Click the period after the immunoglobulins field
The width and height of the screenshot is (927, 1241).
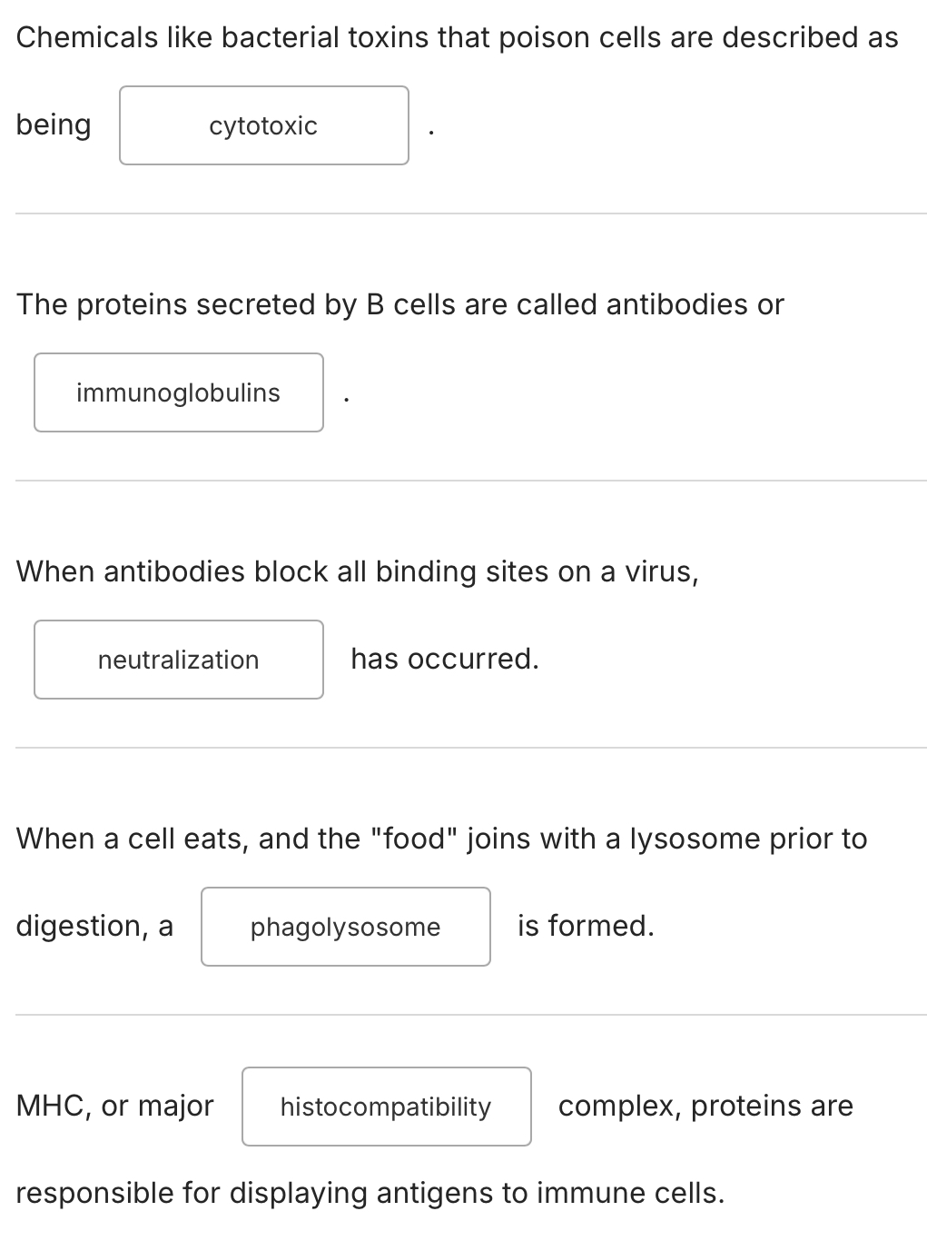346,401
